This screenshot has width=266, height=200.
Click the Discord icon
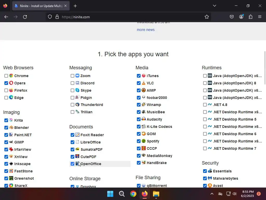point(77,83)
